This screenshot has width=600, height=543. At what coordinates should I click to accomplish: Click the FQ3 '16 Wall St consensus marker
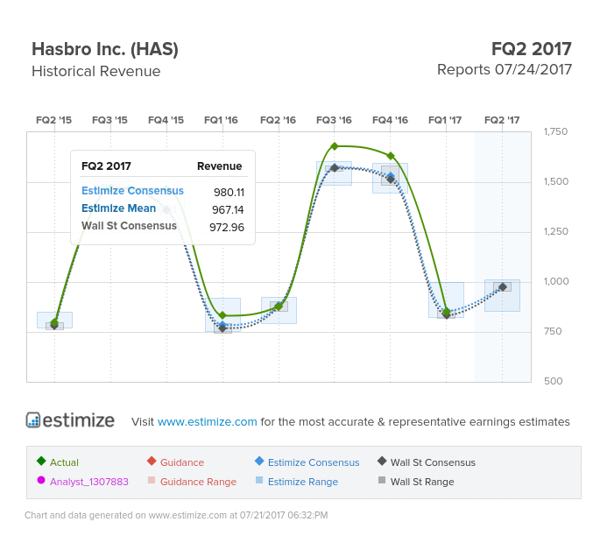(335, 168)
